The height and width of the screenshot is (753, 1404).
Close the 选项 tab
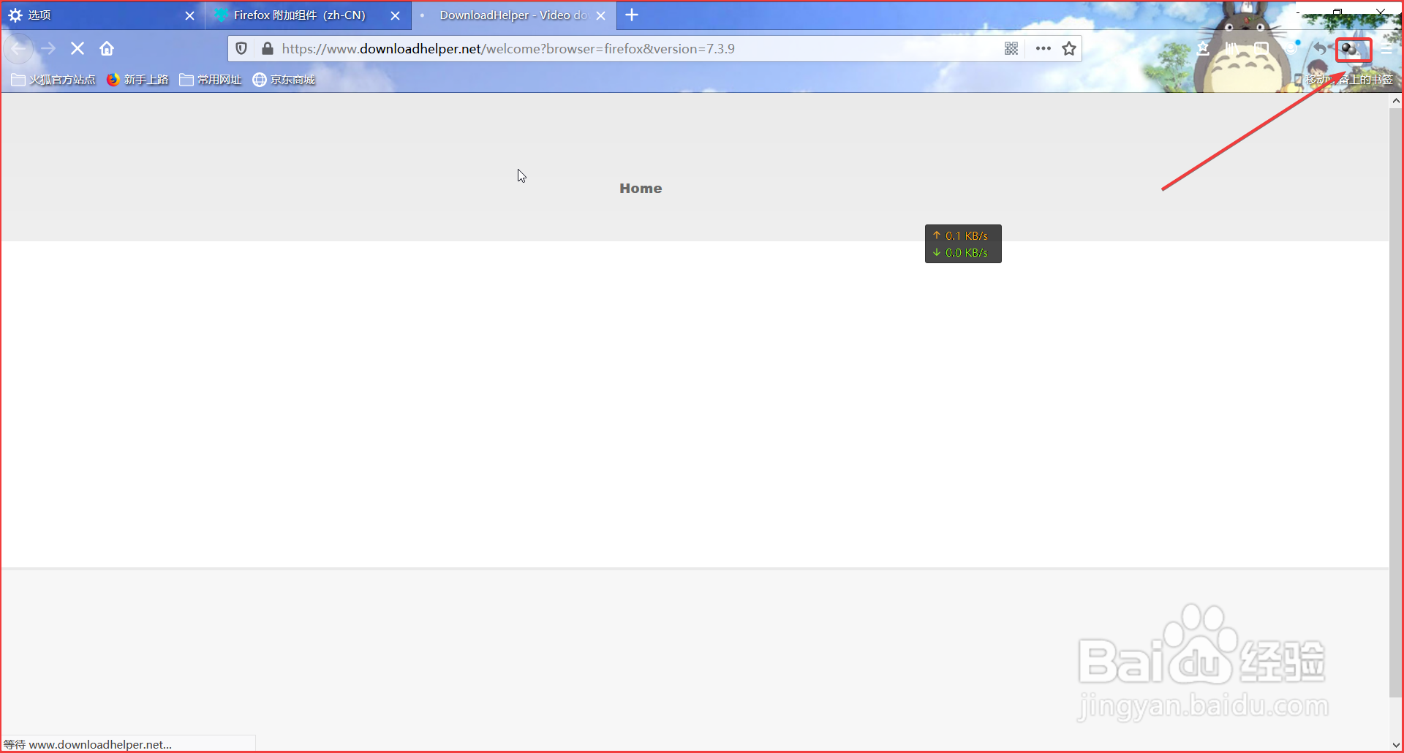190,15
